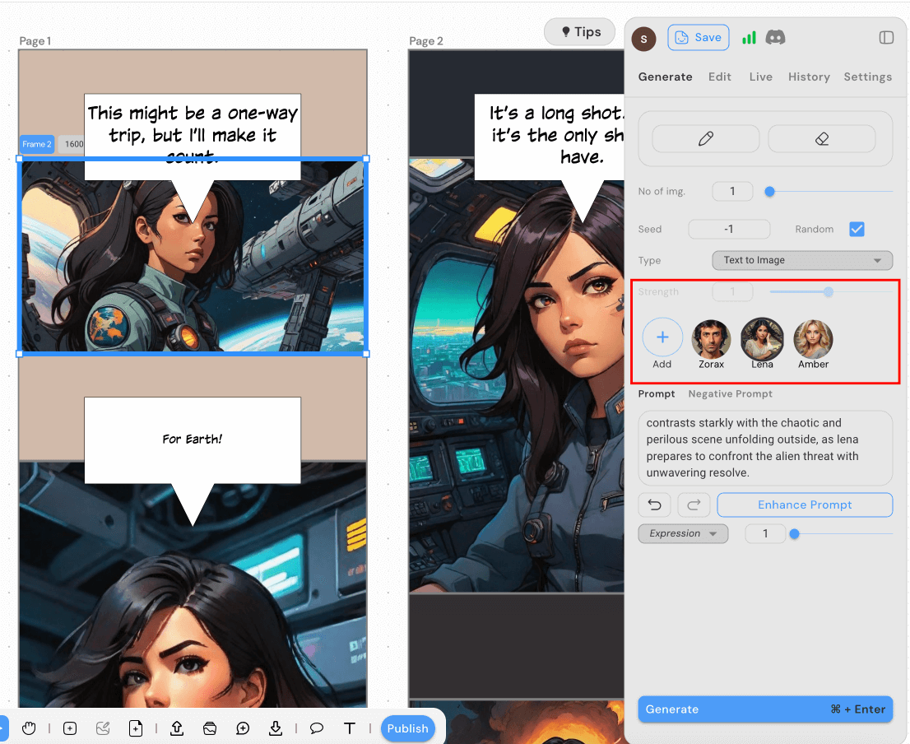Viewport: 910px width, 744px height.
Task: Expand the Expression dropdown
Action: (683, 533)
